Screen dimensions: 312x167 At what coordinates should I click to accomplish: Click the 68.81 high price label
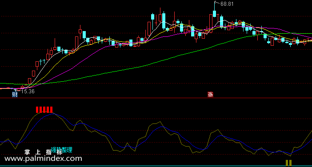pyautogui.click(x=227, y=4)
